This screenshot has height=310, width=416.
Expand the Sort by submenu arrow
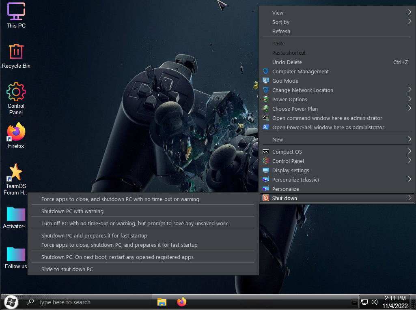tap(410, 21)
